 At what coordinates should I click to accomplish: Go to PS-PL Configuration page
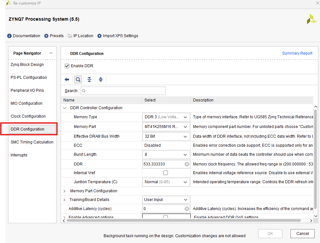29,78
